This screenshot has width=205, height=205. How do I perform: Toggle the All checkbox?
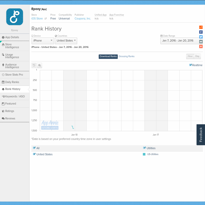[x=34, y=148]
